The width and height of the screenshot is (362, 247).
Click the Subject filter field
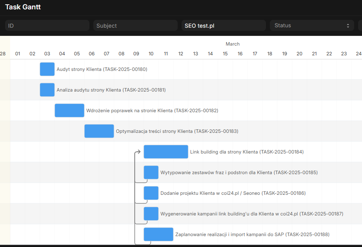click(x=136, y=25)
